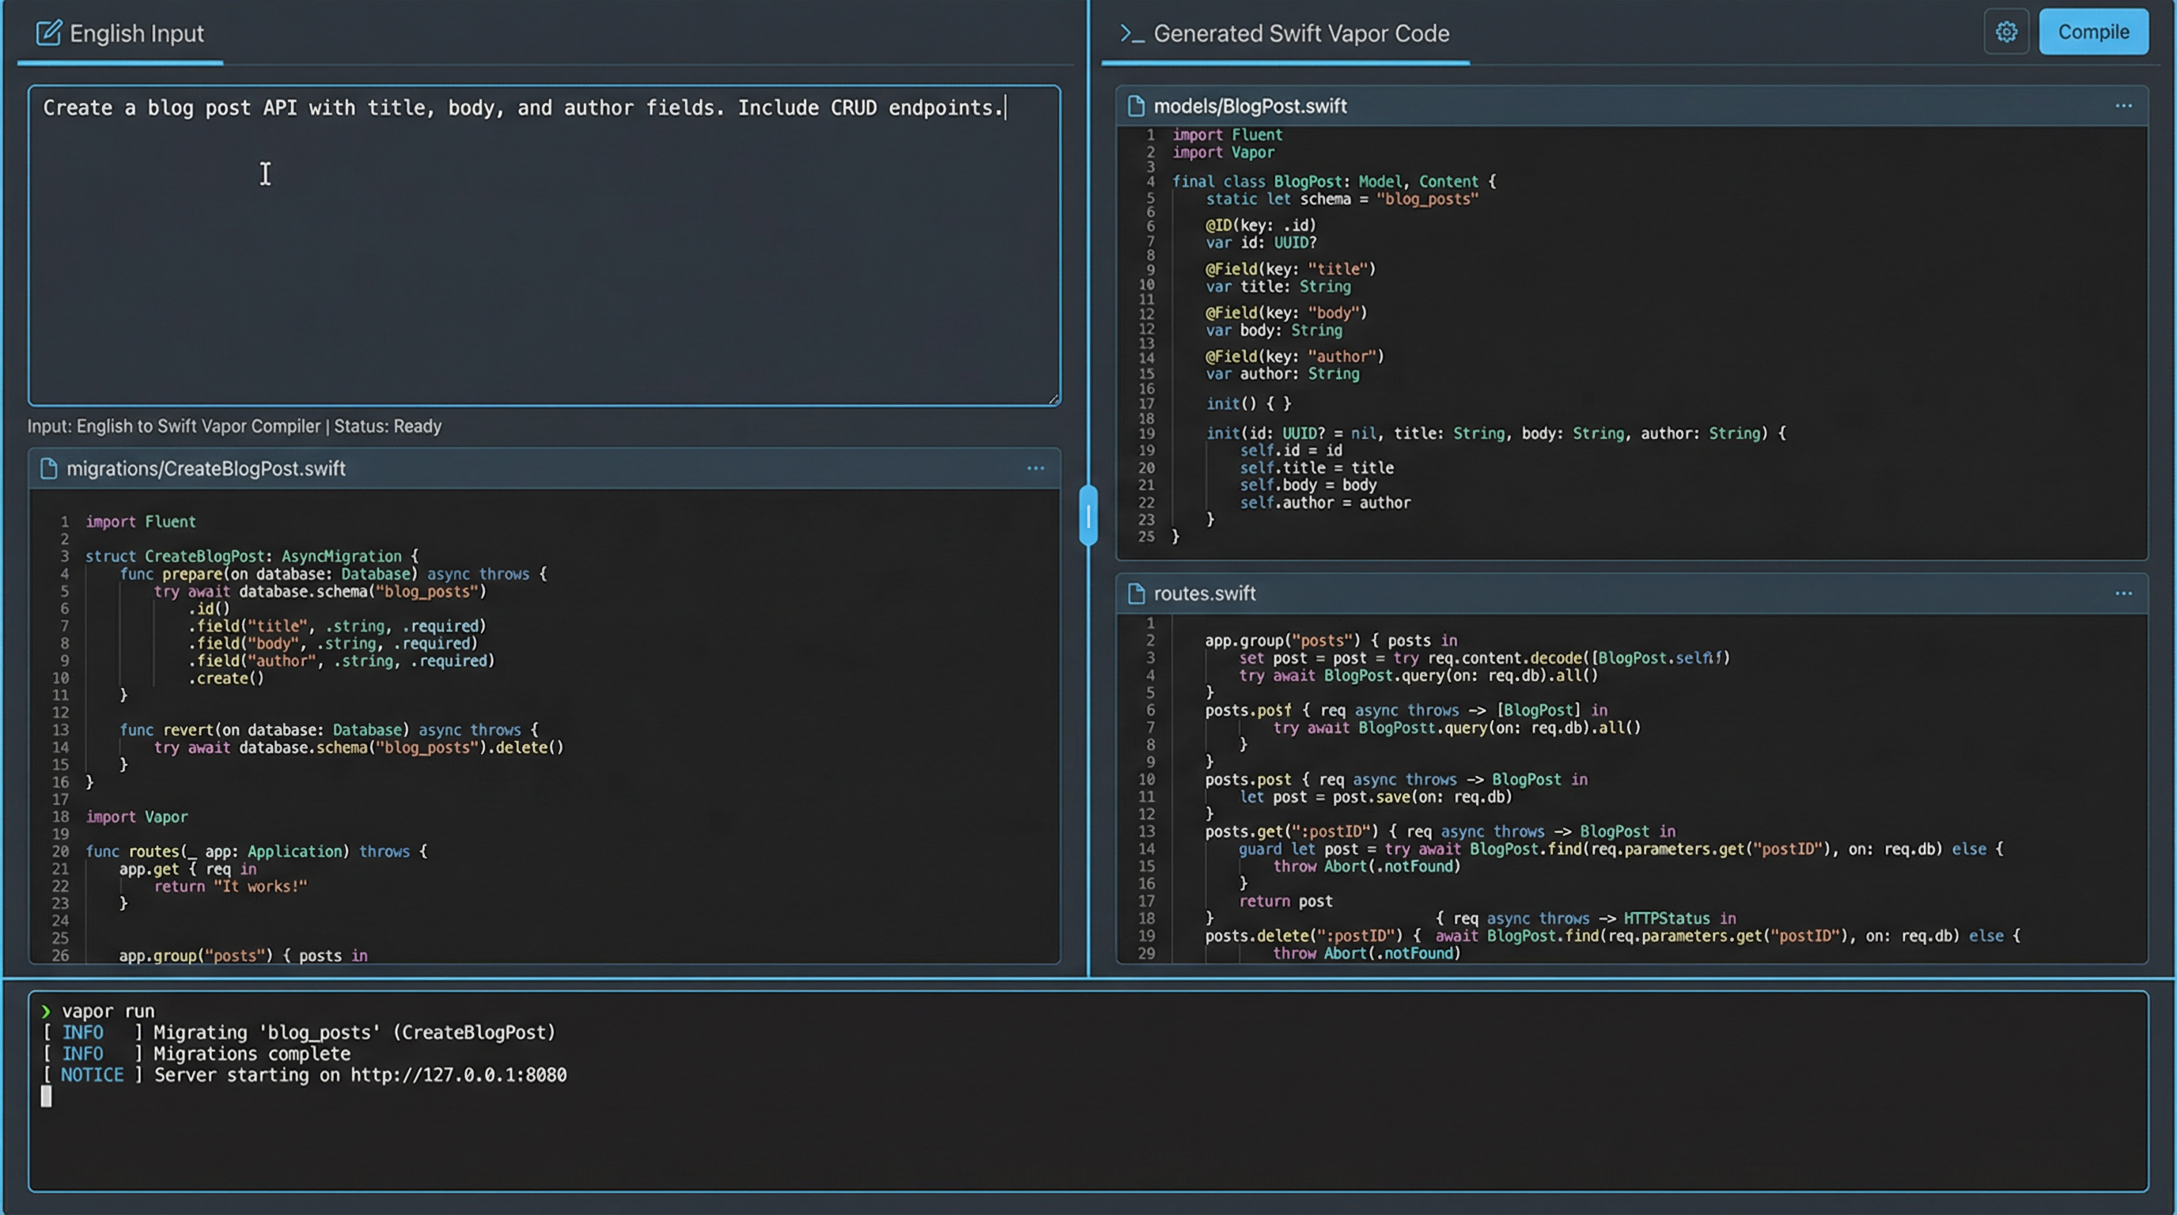Viewport: 2177px width, 1215px height.
Task: Click the English Input edit pencil icon
Action: tap(48, 33)
